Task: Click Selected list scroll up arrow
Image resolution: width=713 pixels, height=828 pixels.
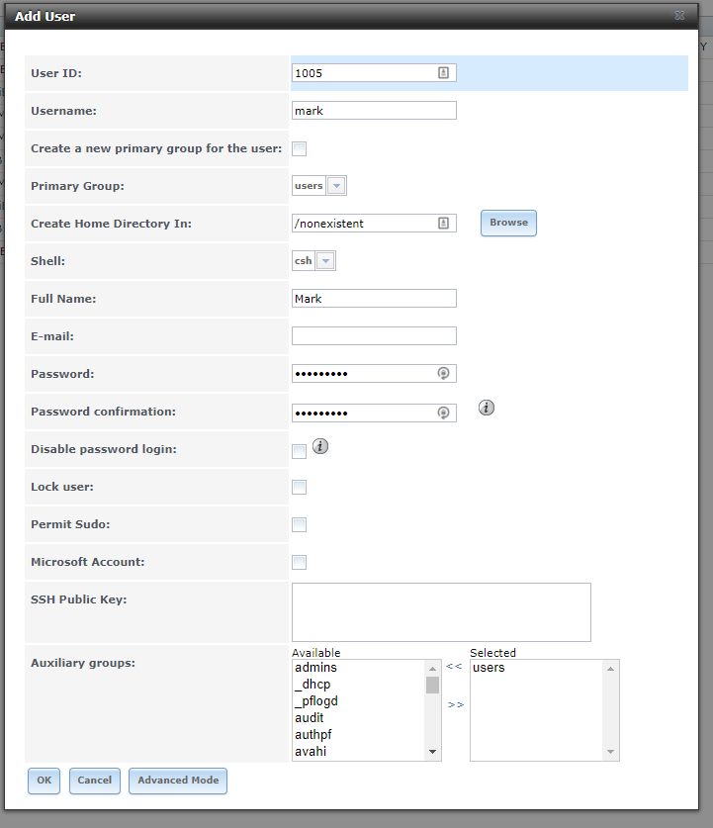Action: pyautogui.click(x=610, y=669)
